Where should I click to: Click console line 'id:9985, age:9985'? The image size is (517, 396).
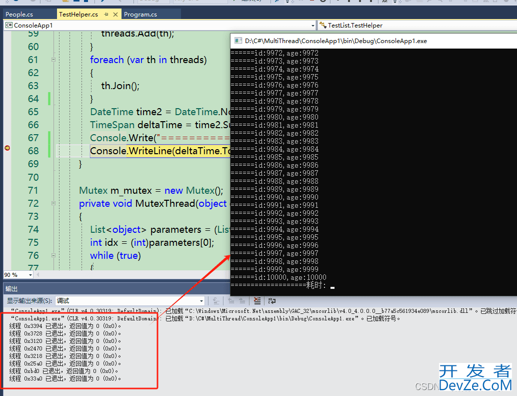(x=274, y=157)
